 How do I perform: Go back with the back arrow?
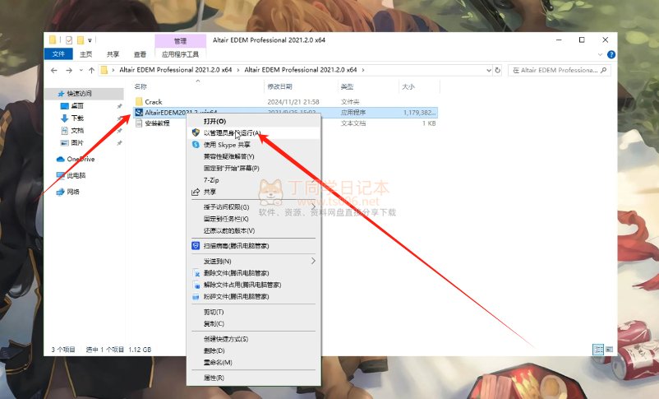[x=53, y=70]
